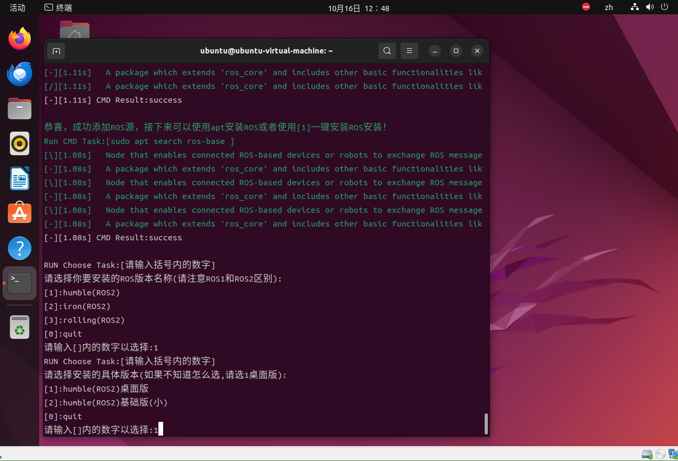Viewport: 678px width, 461px height.
Task: Open Rhythmbox music player
Action: tap(19, 143)
